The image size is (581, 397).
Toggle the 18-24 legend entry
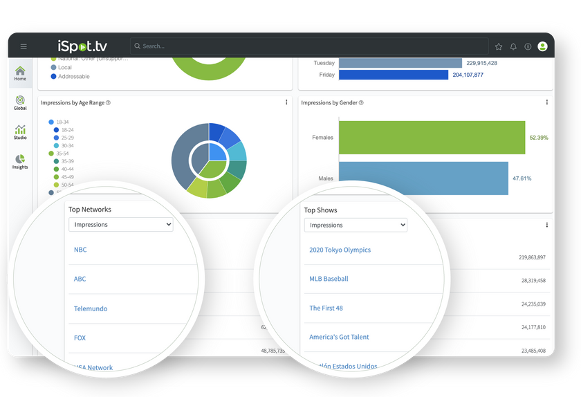tap(66, 130)
